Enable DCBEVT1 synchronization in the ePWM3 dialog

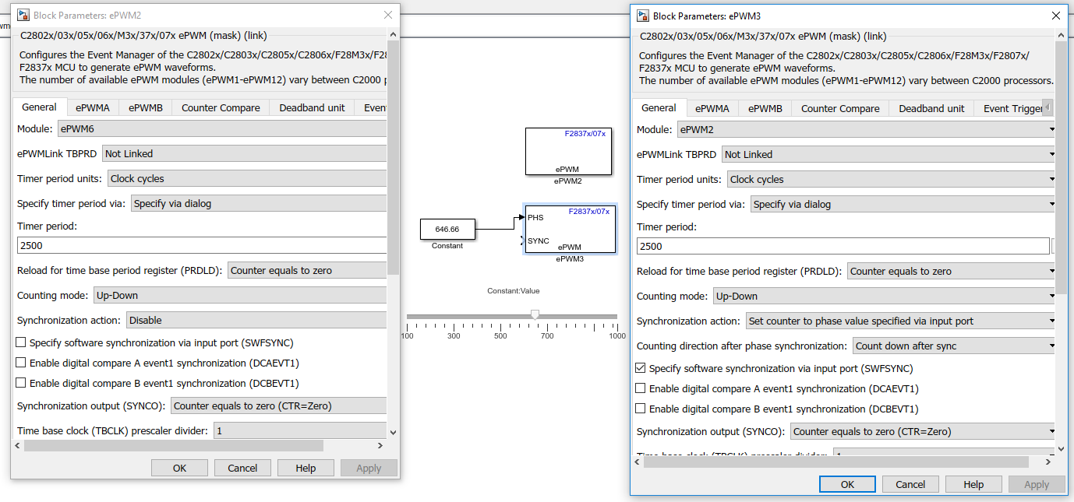click(641, 409)
